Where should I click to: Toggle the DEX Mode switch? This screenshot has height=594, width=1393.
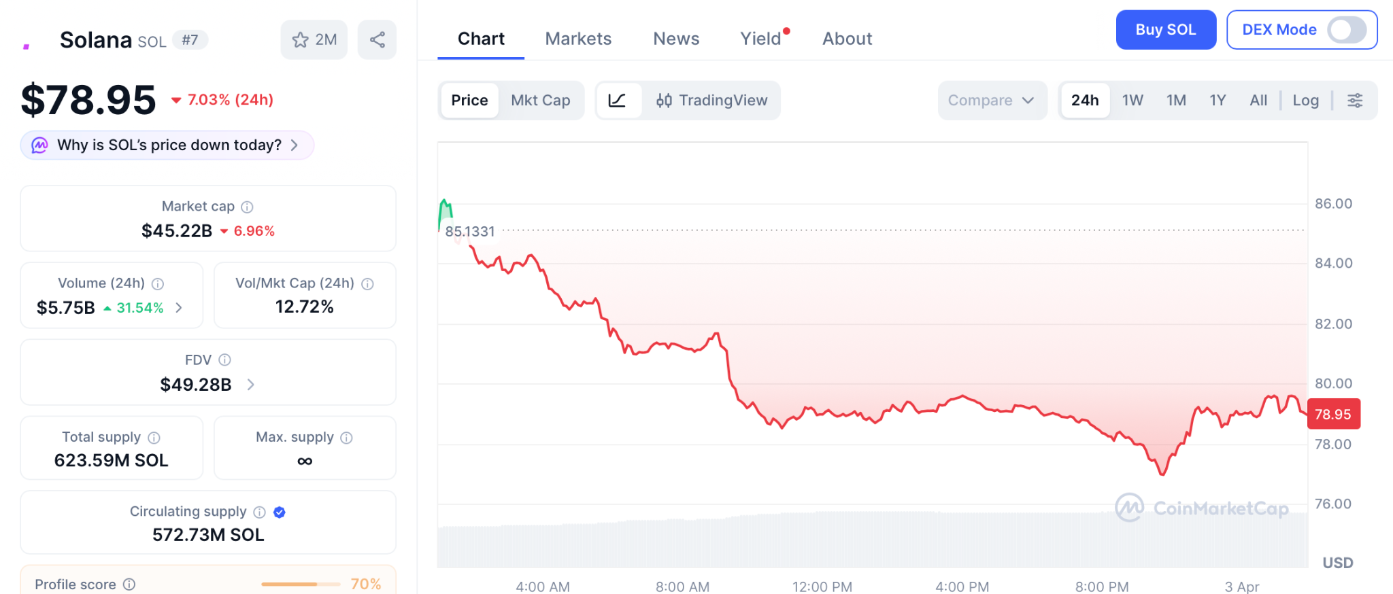(x=1347, y=30)
